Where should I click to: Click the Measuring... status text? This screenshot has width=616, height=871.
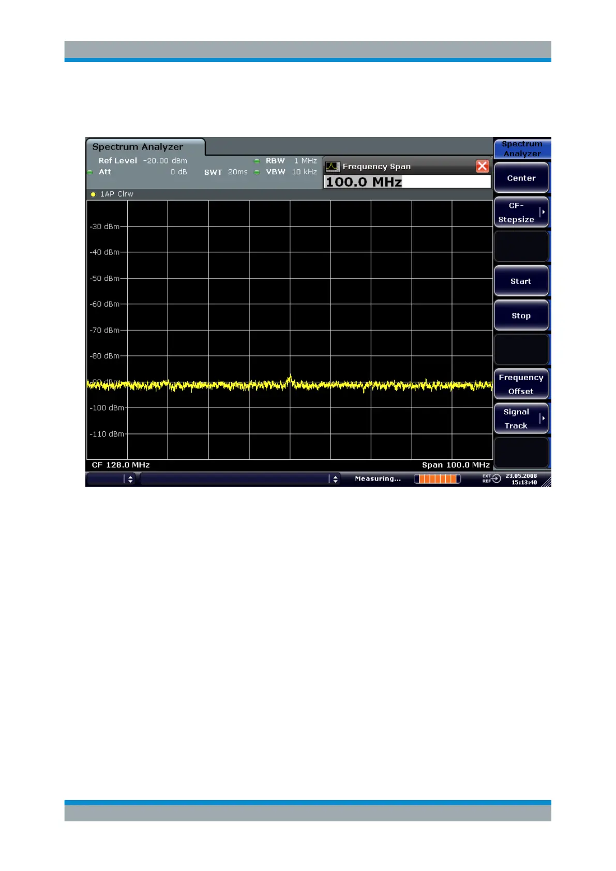[378, 479]
